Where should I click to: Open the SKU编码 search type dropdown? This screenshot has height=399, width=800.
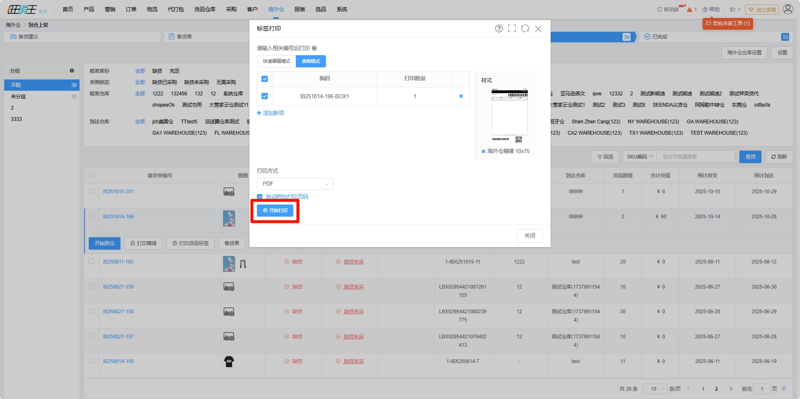click(639, 157)
